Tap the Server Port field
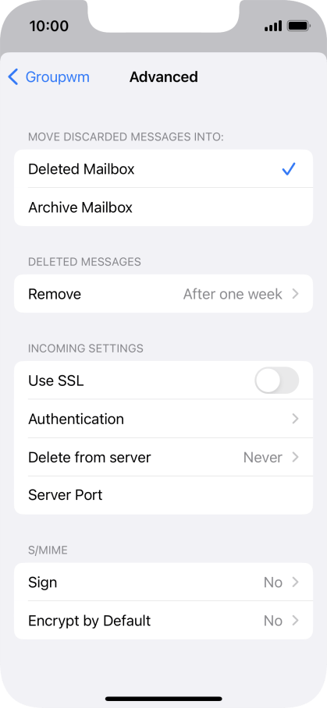Viewport: 327px width, 708px height. pyautogui.click(x=164, y=495)
